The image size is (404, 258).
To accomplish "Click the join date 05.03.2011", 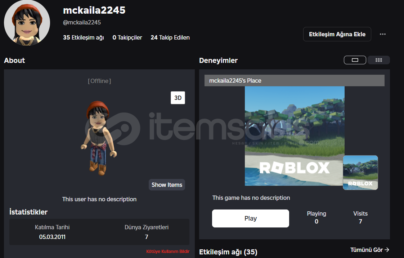I will click(x=52, y=237).
